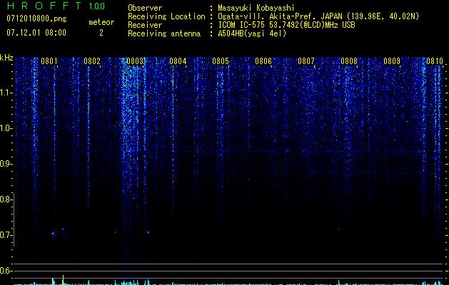The height and width of the screenshot is (285, 449).
Task: Click the 0808 time marker
Action: (349, 61)
